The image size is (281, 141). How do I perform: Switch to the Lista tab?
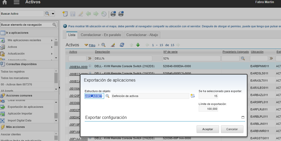pos(72,35)
